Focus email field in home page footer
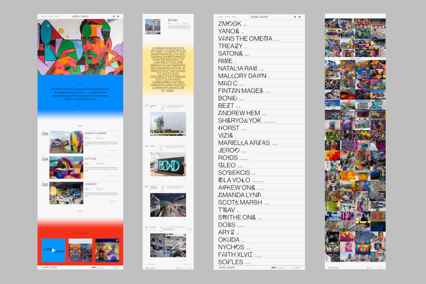Viewport: 426px width, 284px height. click(104, 268)
